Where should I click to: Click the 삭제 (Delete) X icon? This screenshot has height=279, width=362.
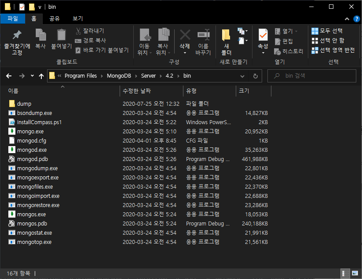pos(185,35)
